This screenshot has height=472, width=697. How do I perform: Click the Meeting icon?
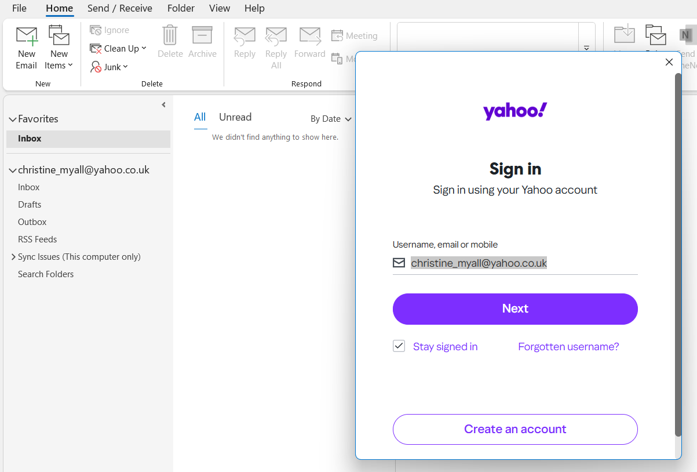[337, 35]
